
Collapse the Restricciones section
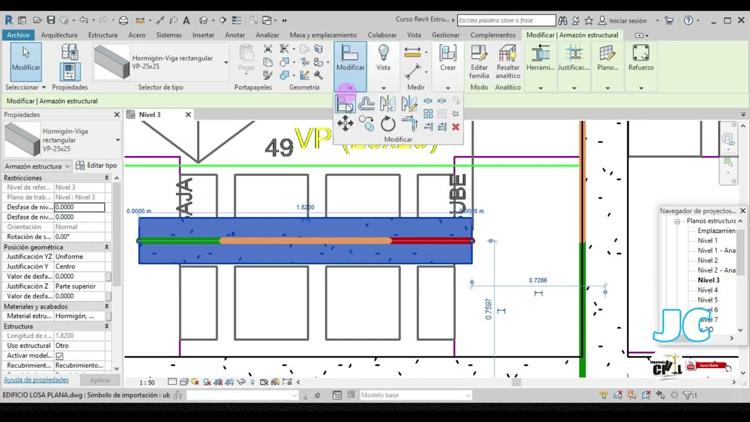coord(107,178)
